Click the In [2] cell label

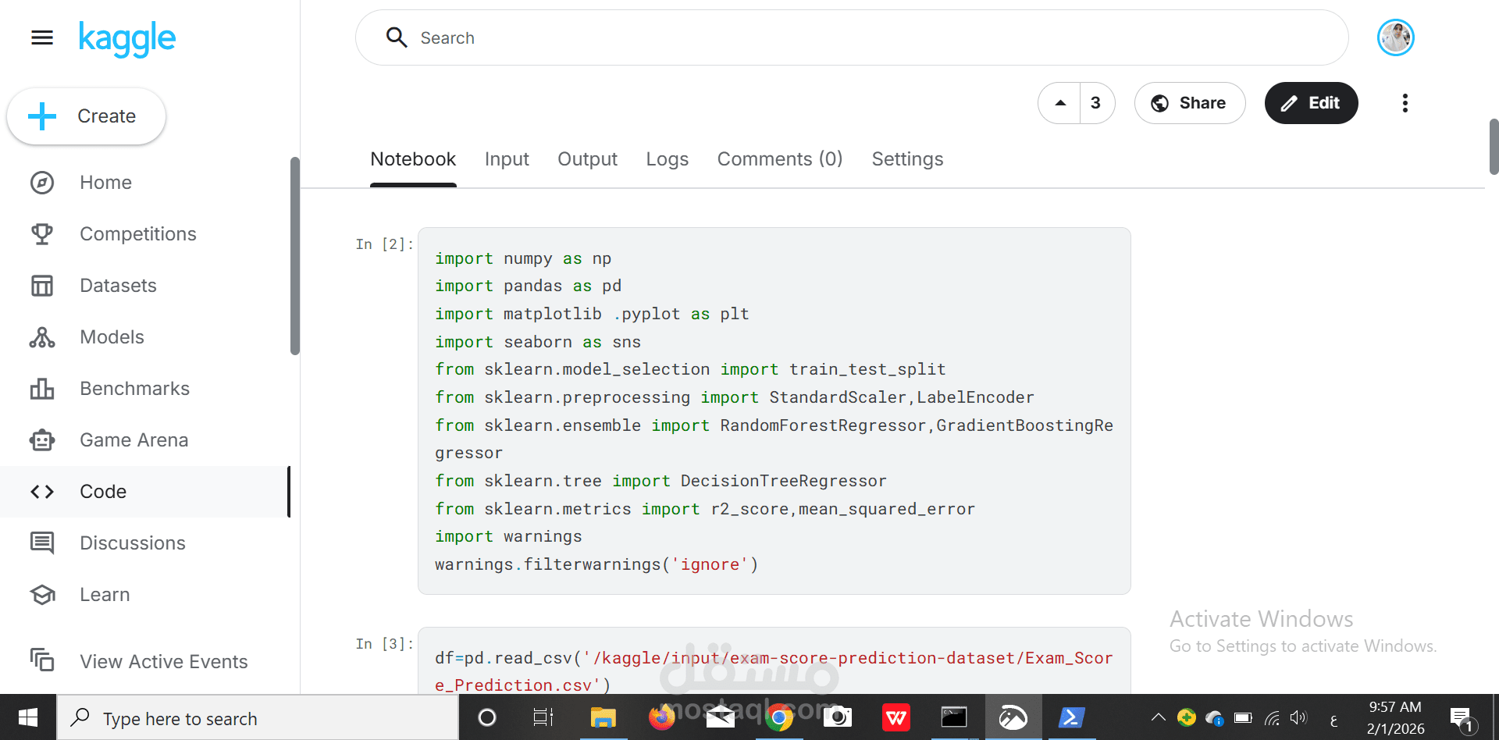click(x=384, y=244)
